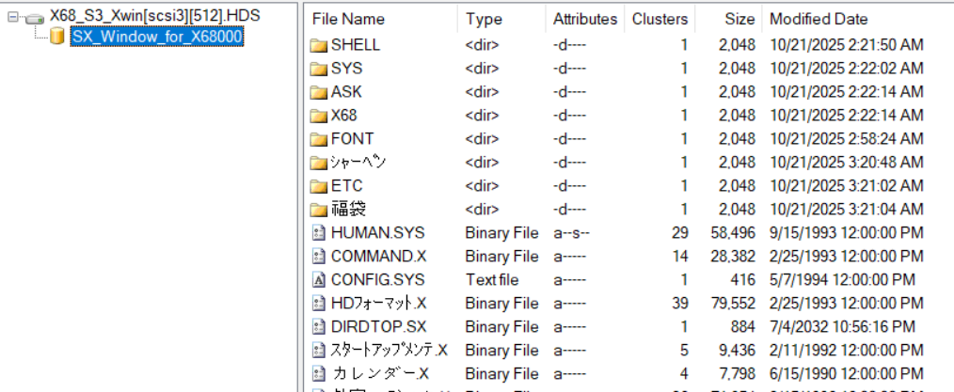The width and height of the screenshot is (954, 392).
Task: Sort list by Size column header
Action: (739, 19)
